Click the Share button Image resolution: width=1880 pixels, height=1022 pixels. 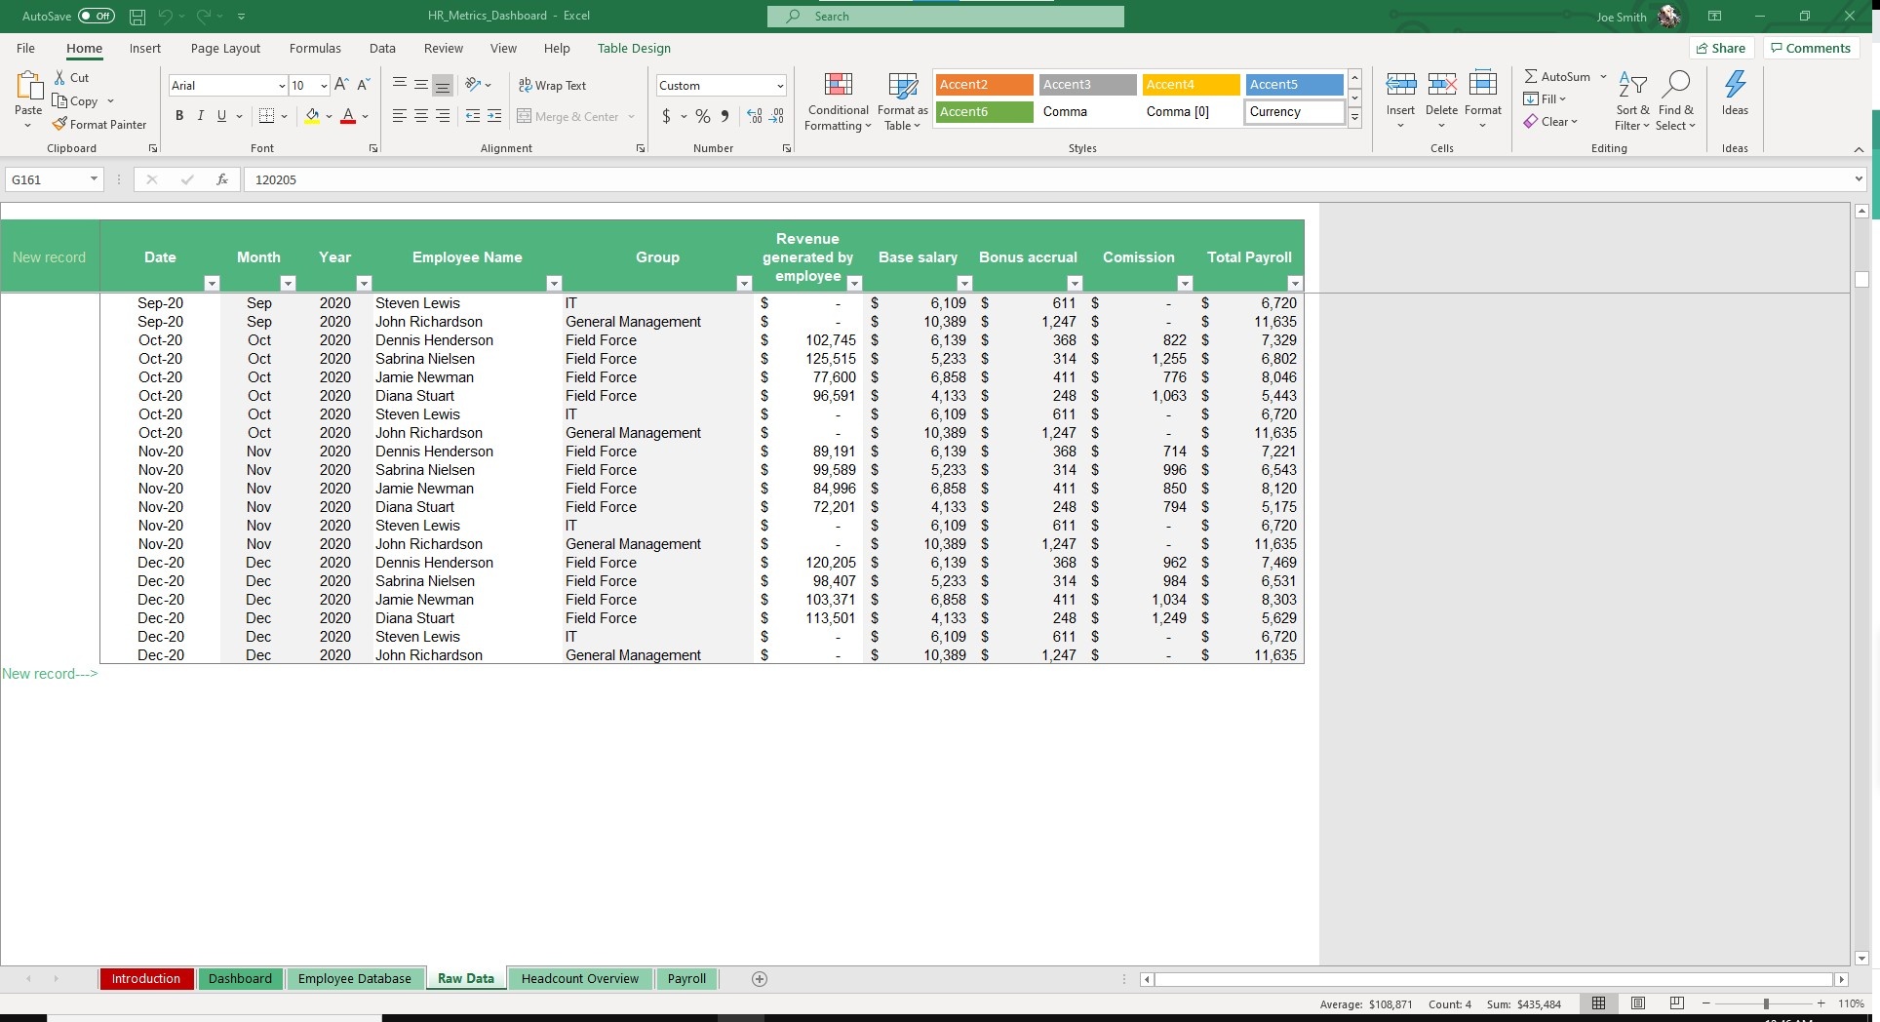click(1721, 48)
